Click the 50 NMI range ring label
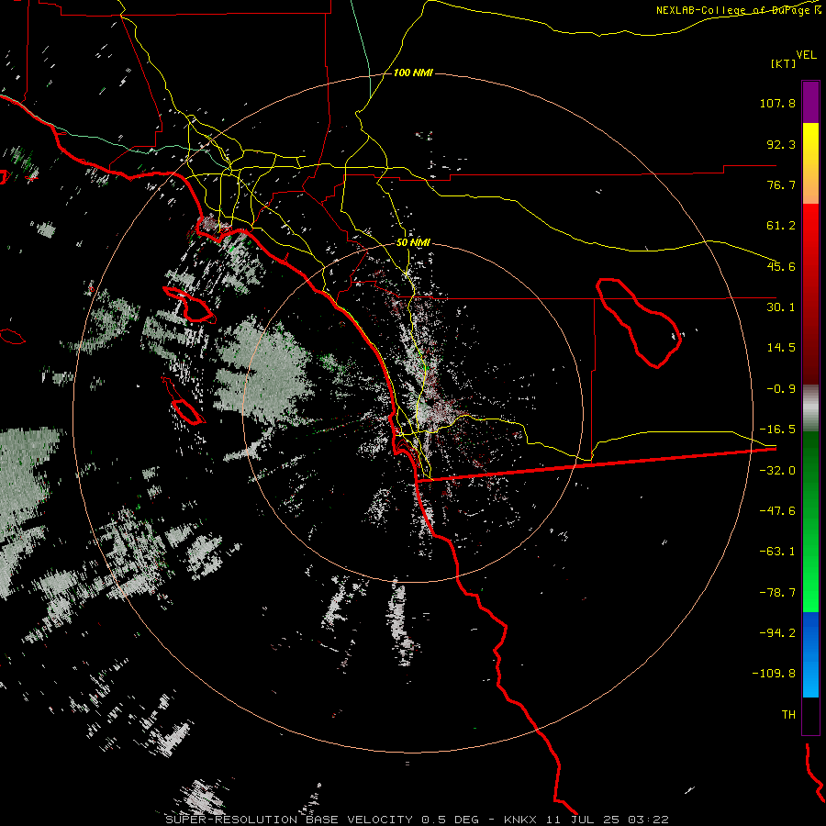The width and height of the screenshot is (826, 826). (x=413, y=242)
